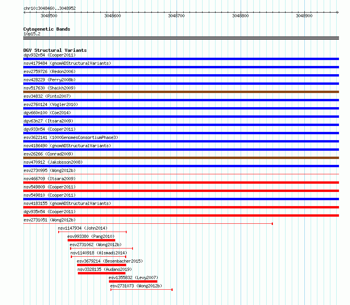Open variant esv26266 (Conrad2009)
The height and width of the screenshot is (305, 350).
coord(48,154)
